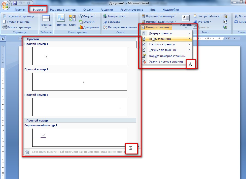246x179 pixels.
Task: Open the Экспресс-блоки menu
Action: [207, 16]
